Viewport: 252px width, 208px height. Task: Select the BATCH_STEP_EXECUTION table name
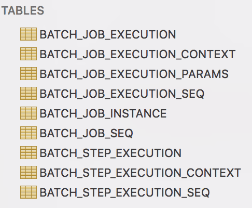coord(110,153)
